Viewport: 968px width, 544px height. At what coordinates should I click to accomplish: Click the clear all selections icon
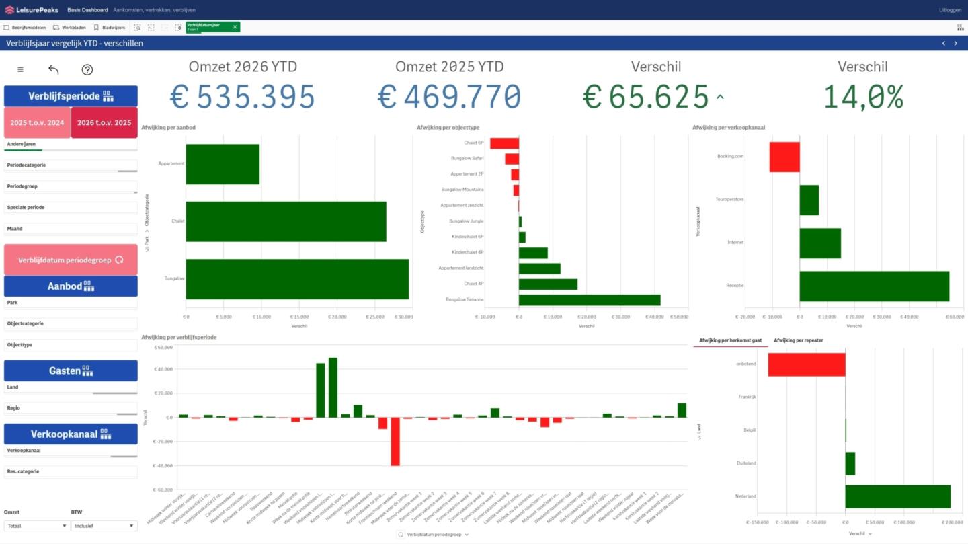(178, 28)
